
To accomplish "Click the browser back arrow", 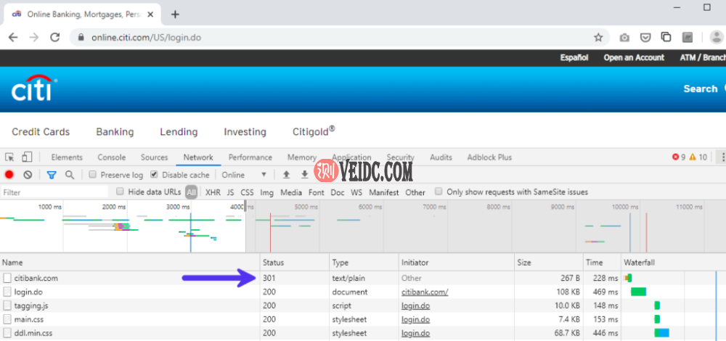I will tap(13, 38).
